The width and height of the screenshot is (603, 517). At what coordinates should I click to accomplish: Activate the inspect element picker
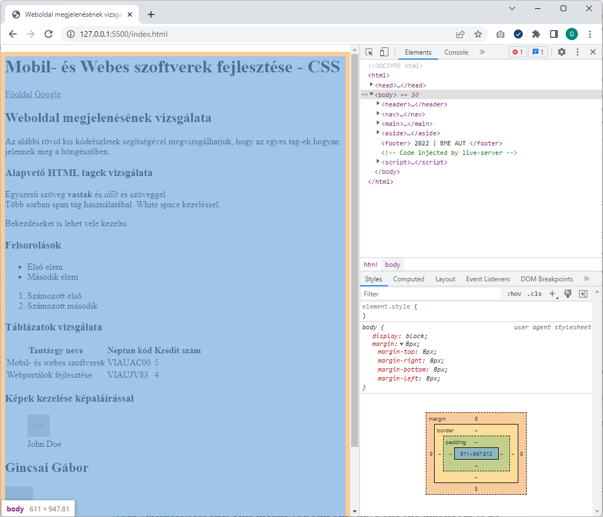click(x=369, y=52)
